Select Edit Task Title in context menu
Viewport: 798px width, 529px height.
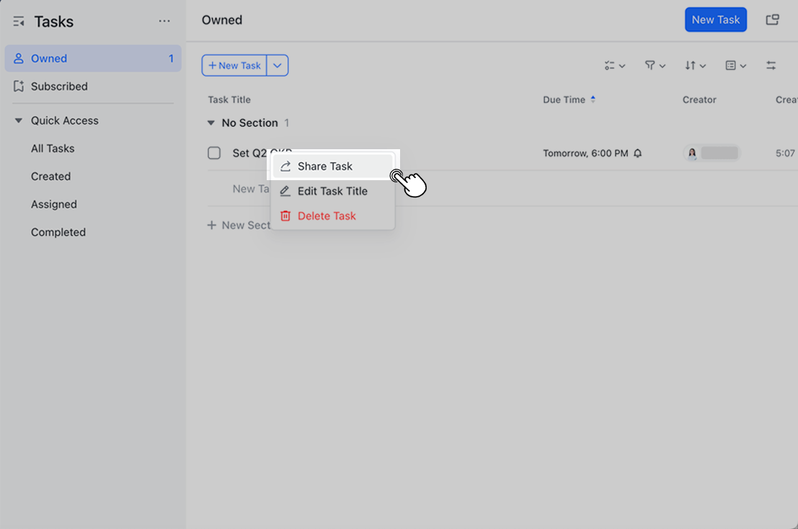[x=333, y=191]
